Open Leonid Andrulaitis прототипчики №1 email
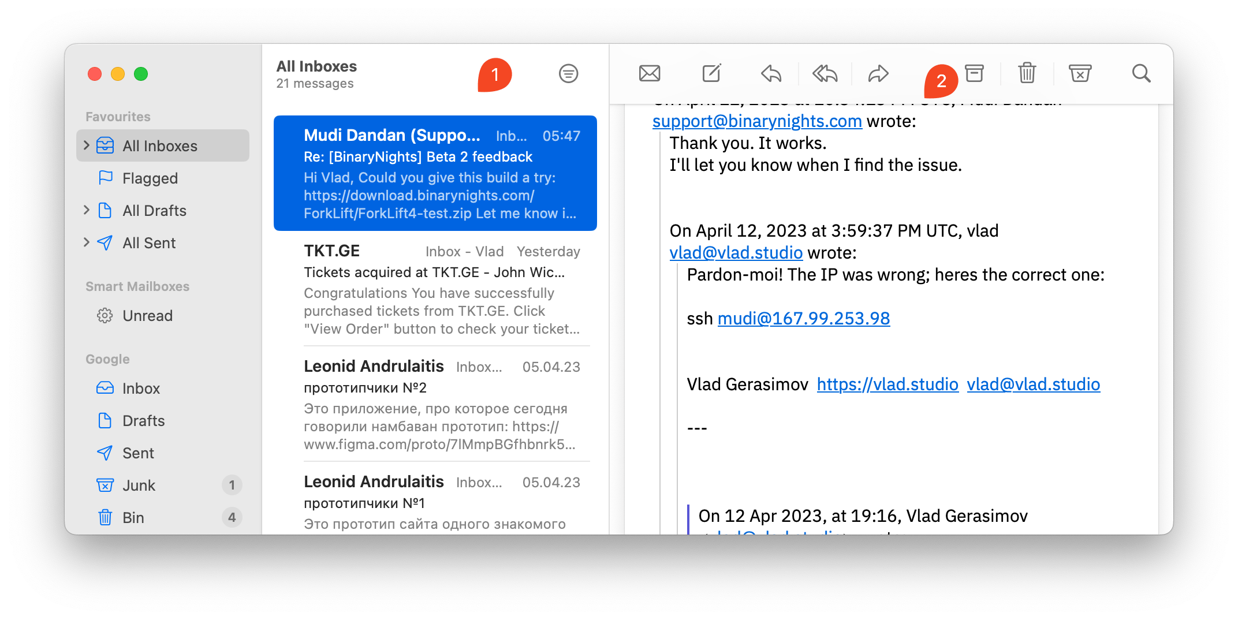 (435, 499)
